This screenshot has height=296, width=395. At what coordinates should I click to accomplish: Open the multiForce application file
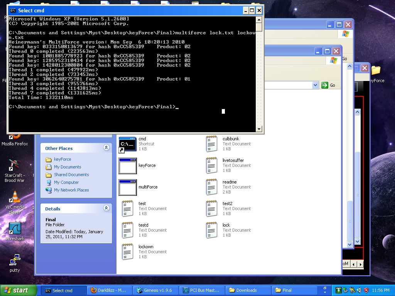(x=128, y=187)
